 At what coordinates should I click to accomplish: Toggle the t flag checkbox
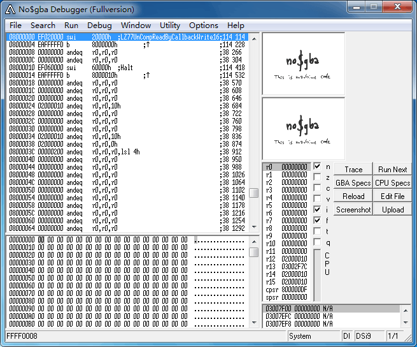[x=317, y=231]
